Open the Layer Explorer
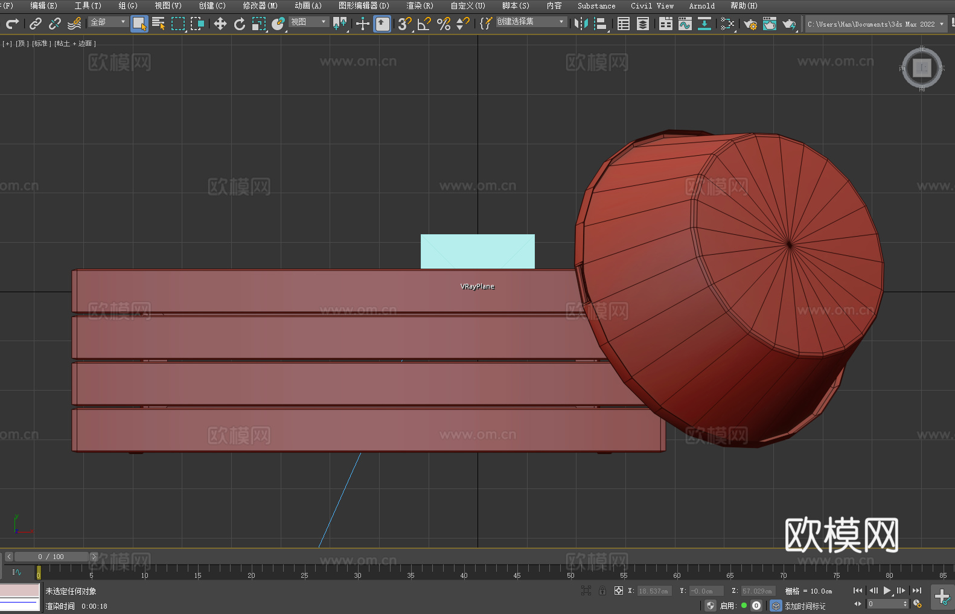Image resolution: width=955 pixels, height=614 pixels. (643, 24)
